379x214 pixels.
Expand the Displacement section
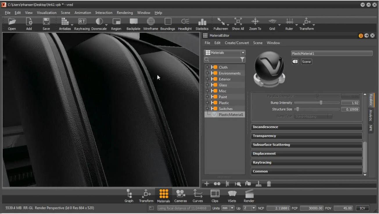306,154
